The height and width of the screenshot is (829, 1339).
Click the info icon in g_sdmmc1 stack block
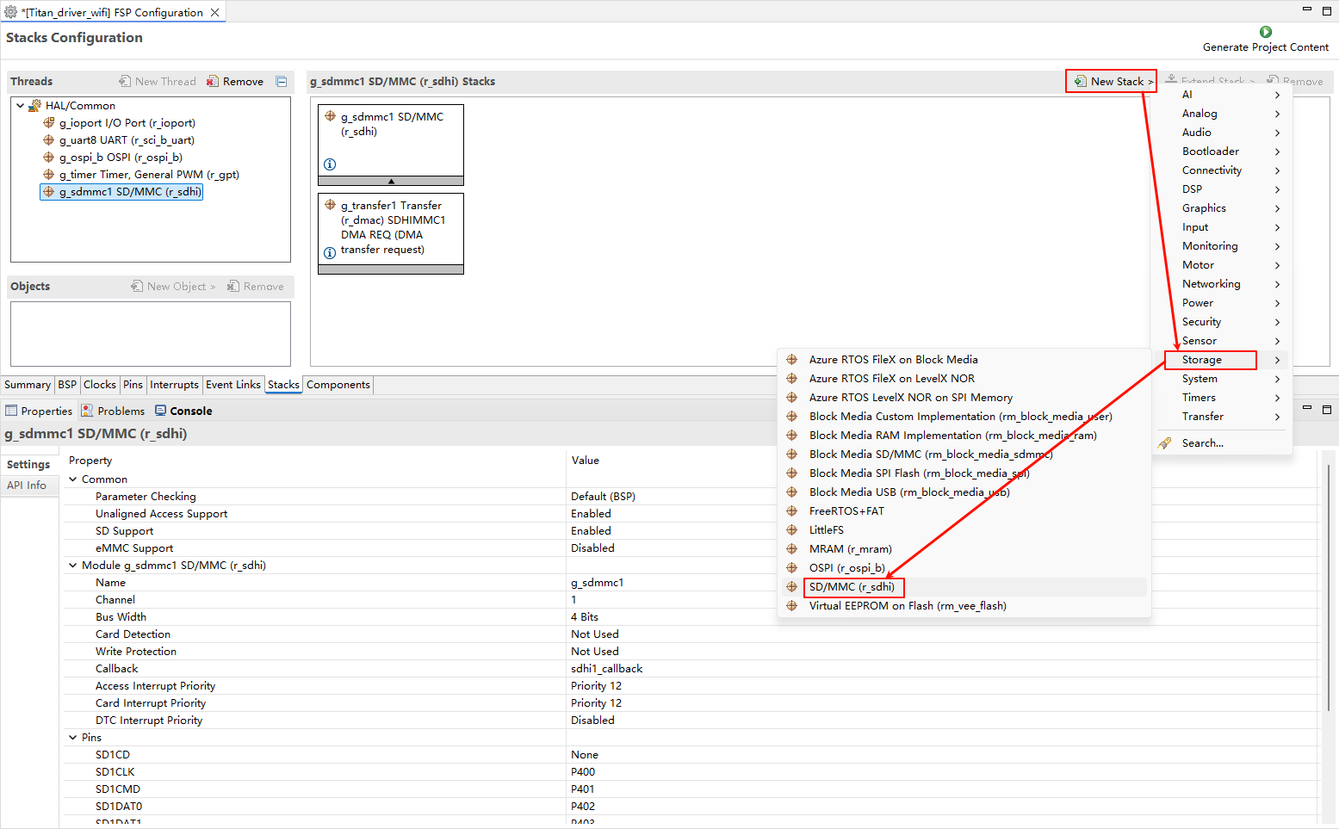pos(330,164)
